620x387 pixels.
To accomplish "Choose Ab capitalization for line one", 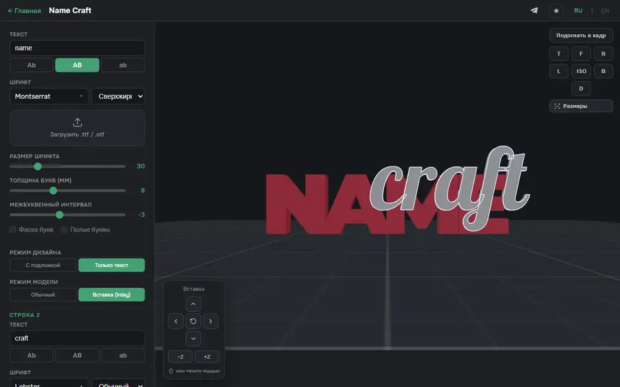I will point(32,65).
